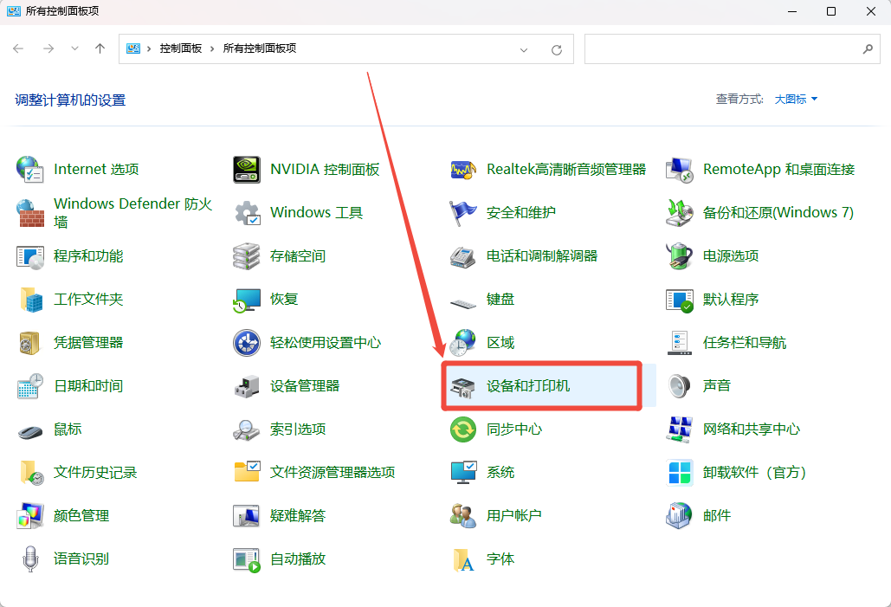Select 所有控制面板项 in the address breadcrumb
The height and width of the screenshot is (607, 891).
[x=260, y=48]
